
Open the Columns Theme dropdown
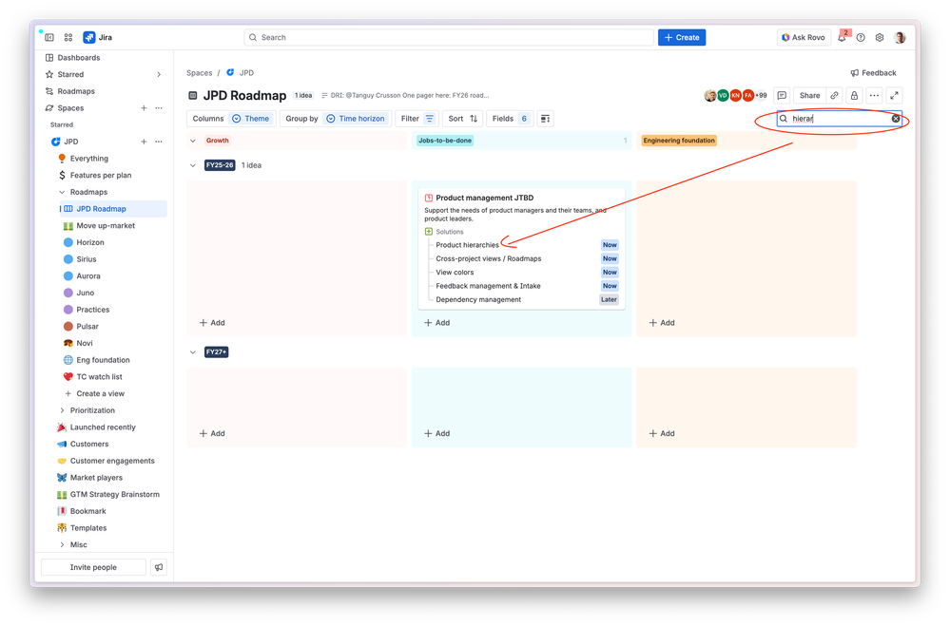(231, 119)
